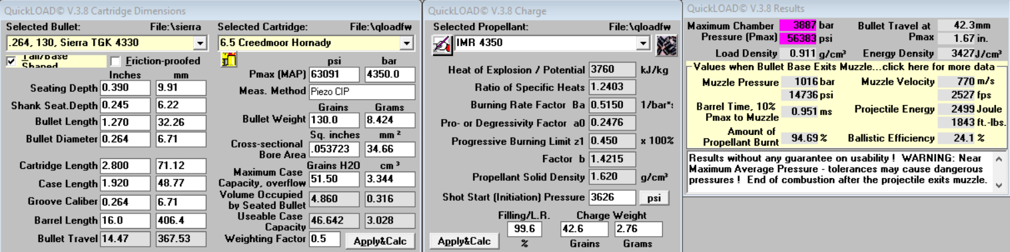
Task: Toggle the Tail/Base Shaped checkbox
Action: (x=11, y=61)
